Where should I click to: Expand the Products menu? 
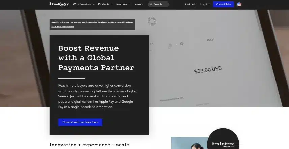click(105, 4)
